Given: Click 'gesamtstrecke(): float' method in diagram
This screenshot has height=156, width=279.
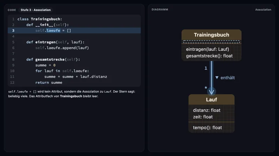Looking at the screenshot, I should point(209,56).
